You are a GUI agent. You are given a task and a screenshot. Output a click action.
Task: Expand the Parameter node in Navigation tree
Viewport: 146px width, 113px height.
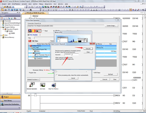(1, 21)
